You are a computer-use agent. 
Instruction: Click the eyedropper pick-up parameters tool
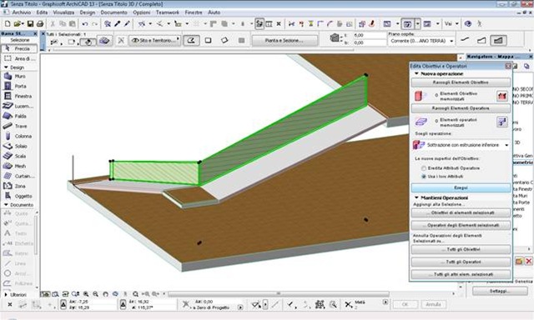117,24
